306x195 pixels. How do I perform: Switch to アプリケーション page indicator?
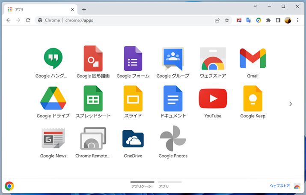142,185
